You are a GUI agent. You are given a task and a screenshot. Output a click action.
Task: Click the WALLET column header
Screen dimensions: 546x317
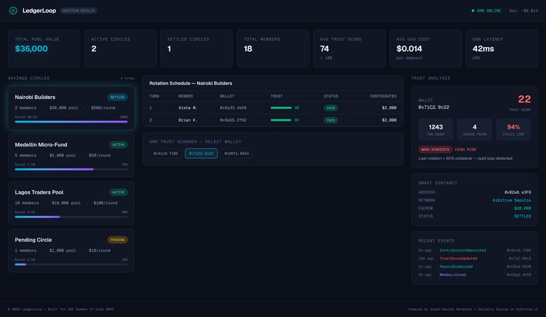pyautogui.click(x=227, y=96)
